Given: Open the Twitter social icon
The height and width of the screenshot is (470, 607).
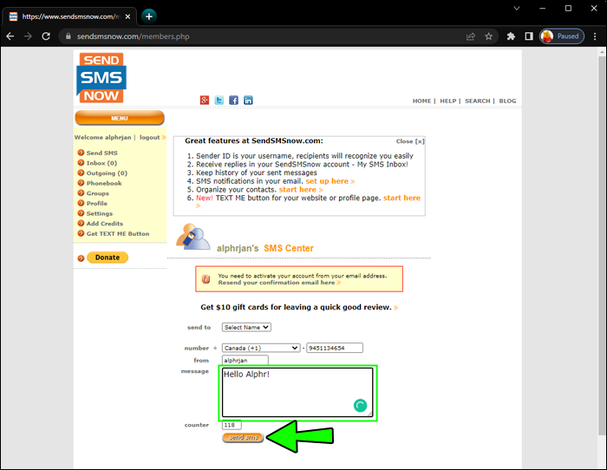Looking at the screenshot, I should [219, 101].
